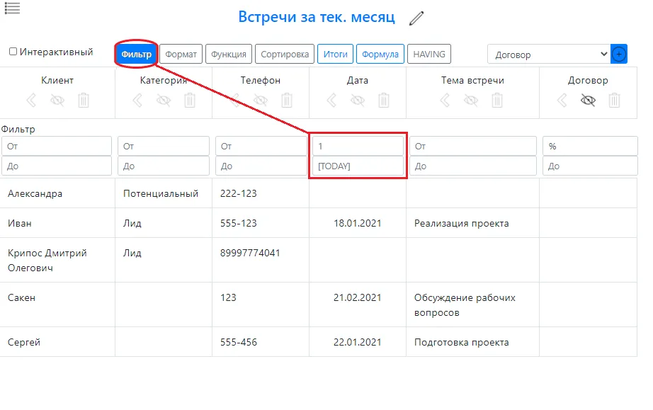Click the Обсуждение рабочих вопросов cell
The image size is (653, 410).
click(472, 304)
